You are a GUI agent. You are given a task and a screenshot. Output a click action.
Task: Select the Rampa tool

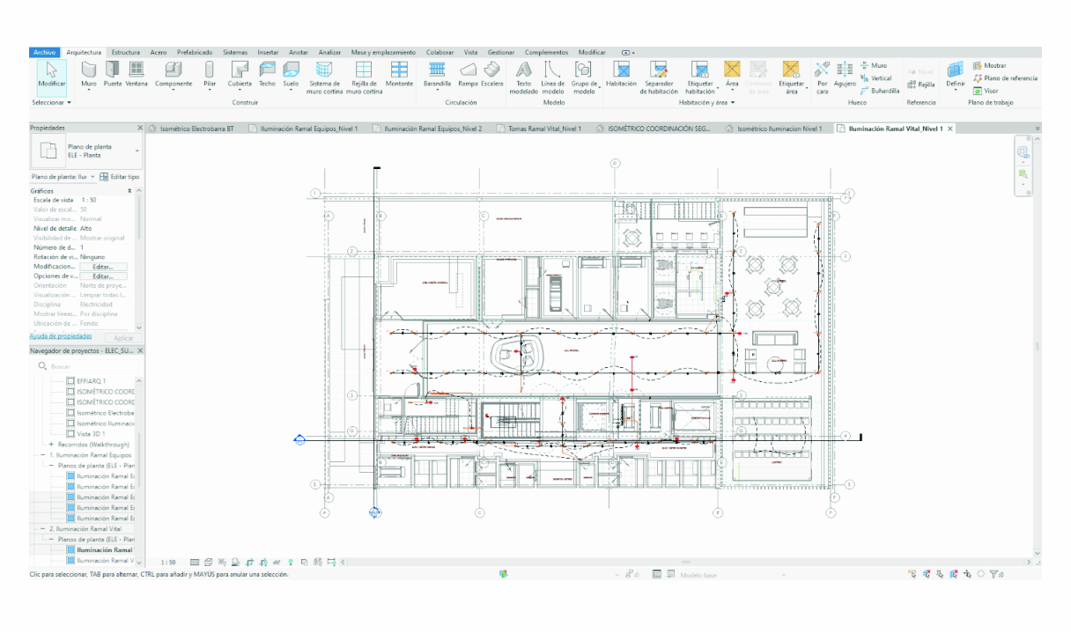pos(468,74)
